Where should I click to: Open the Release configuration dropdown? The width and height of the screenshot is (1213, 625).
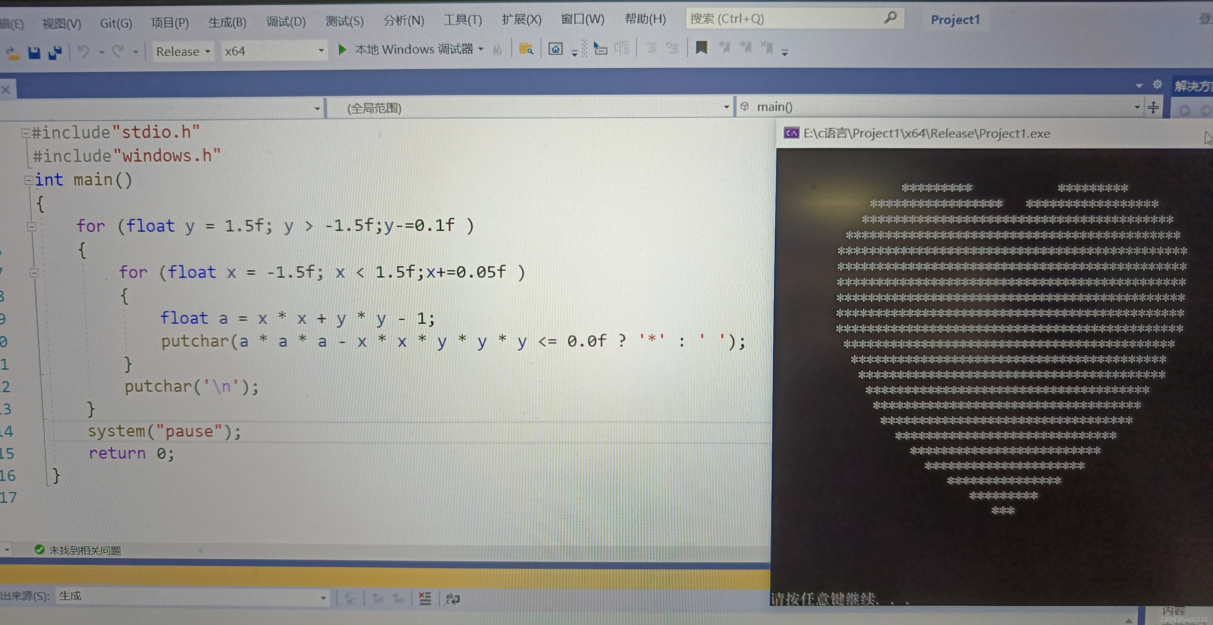[x=183, y=51]
